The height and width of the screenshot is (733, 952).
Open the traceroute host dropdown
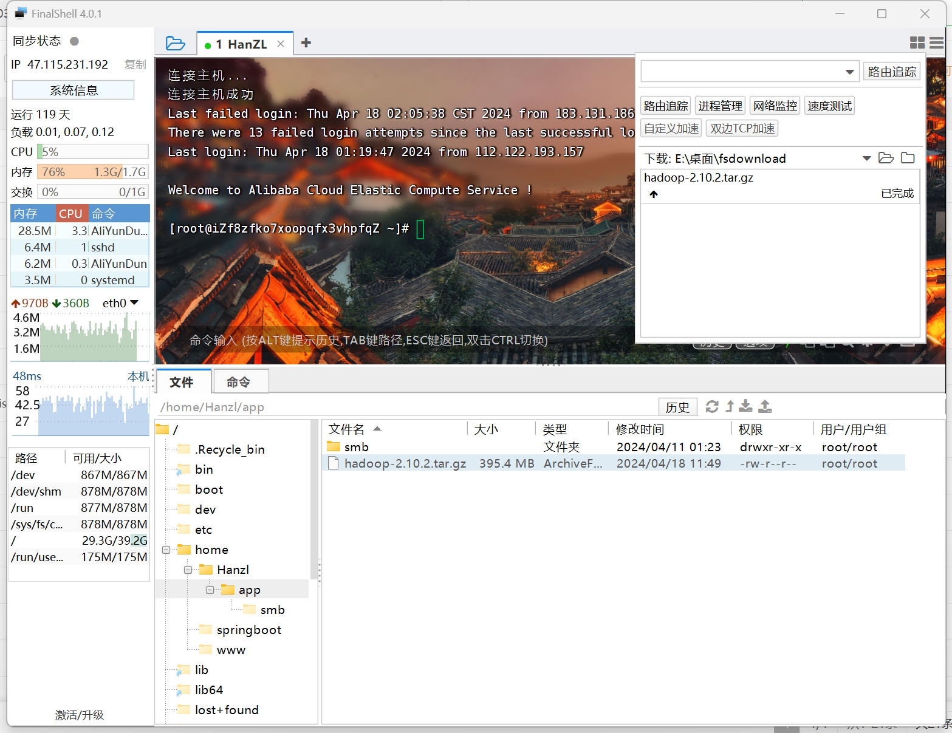coord(849,72)
